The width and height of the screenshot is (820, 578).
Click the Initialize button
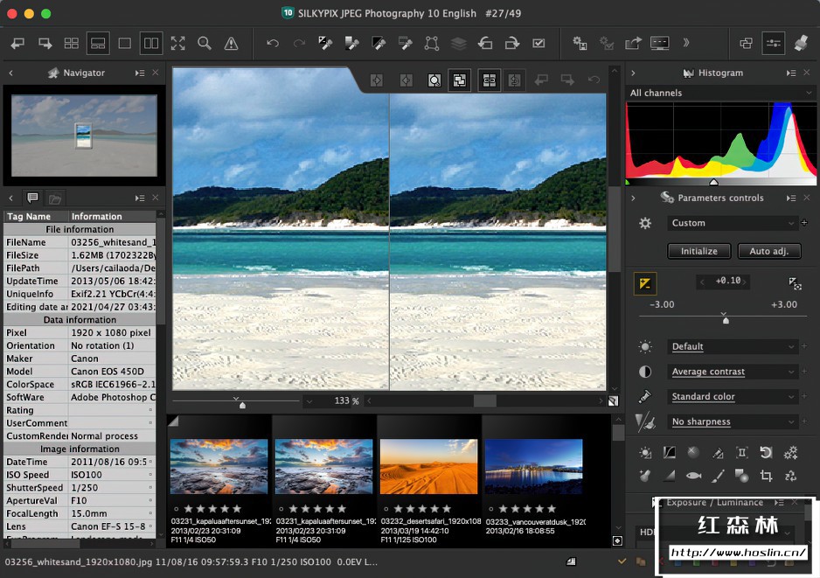click(x=698, y=251)
